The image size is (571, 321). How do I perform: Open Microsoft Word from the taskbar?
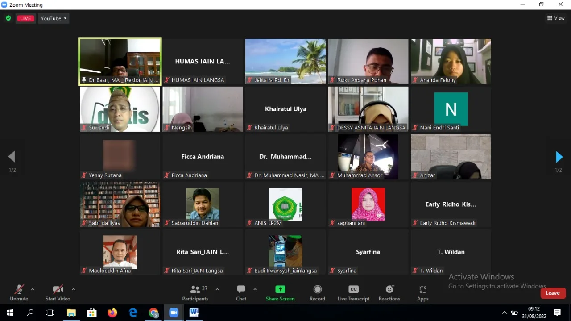point(194,313)
